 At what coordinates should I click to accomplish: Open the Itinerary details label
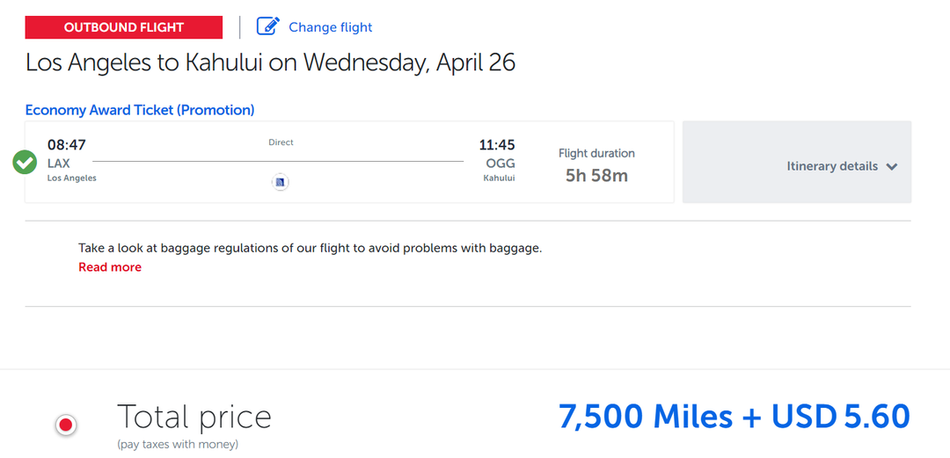(x=831, y=166)
